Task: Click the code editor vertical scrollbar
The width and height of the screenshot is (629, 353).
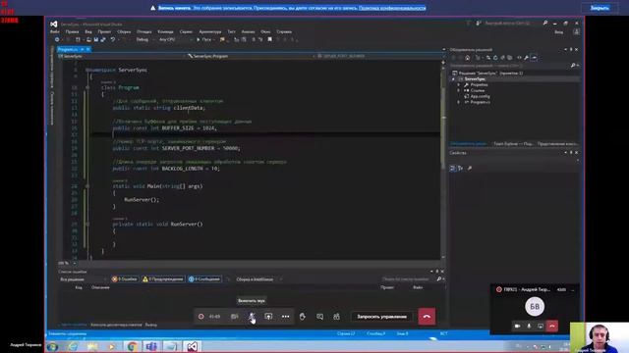Action: (443, 160)
